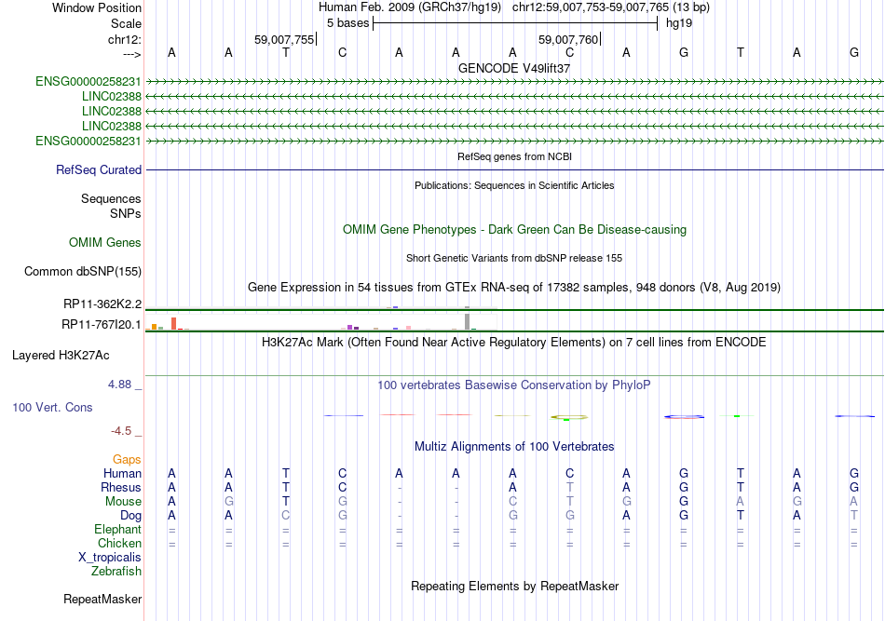Click the 4.88 PhyloP upper limit
The image size is (885, 621).
[119, 385]
